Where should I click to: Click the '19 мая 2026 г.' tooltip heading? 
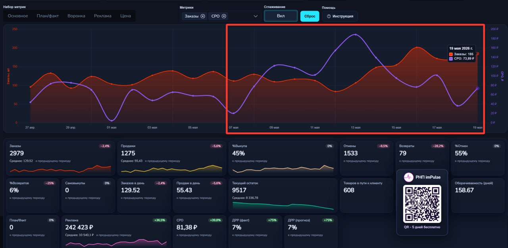461,48
